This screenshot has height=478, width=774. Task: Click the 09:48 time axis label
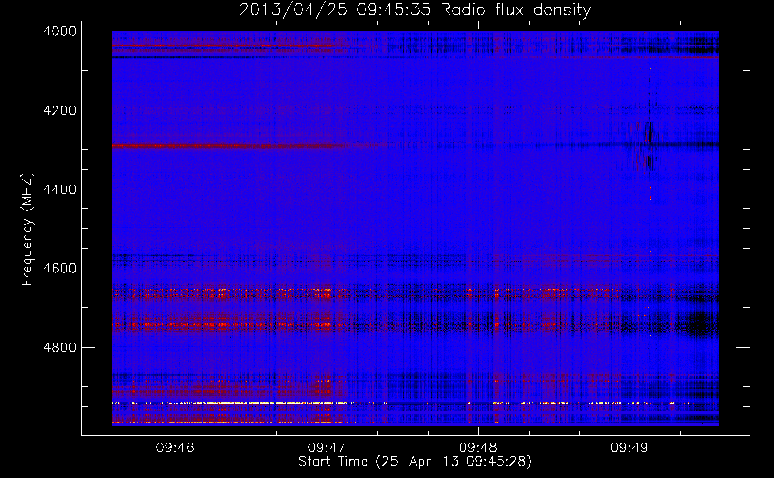coord(478,448)
